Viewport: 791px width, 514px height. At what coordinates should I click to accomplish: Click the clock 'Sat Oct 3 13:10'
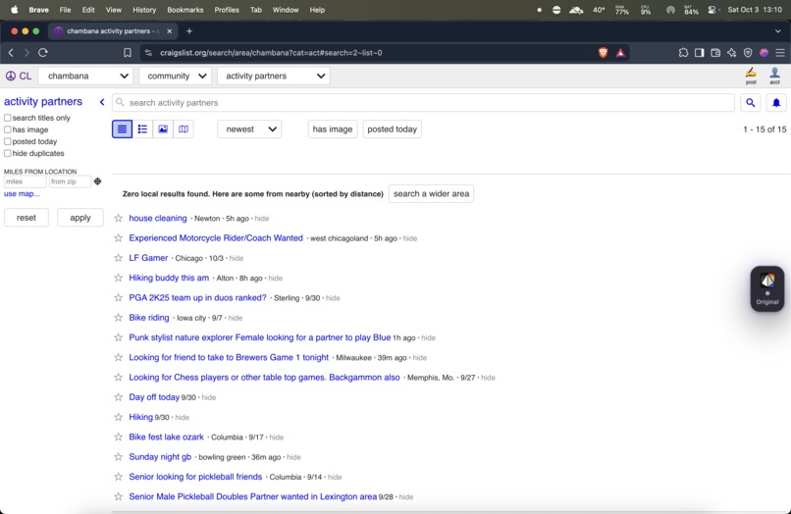[755, 10]
